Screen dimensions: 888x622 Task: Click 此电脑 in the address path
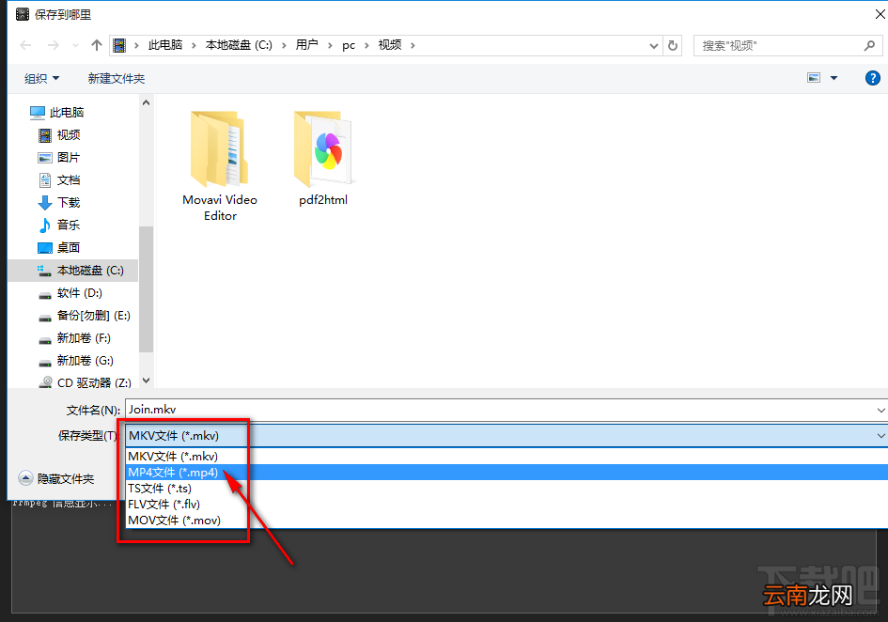[165, 45]
